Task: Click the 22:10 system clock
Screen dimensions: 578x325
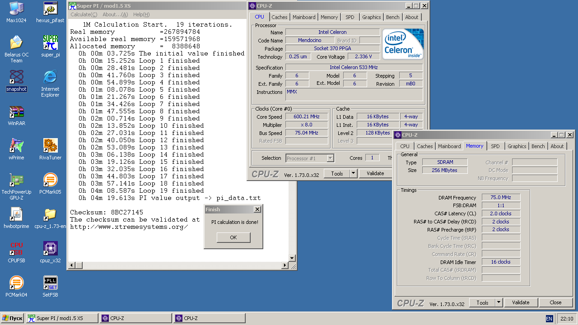Action: coord(566,319)
